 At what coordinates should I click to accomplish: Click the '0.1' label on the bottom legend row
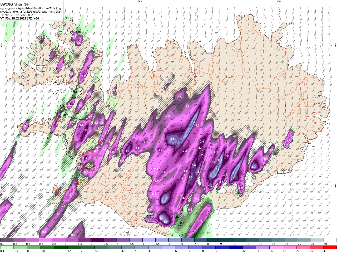2,251
